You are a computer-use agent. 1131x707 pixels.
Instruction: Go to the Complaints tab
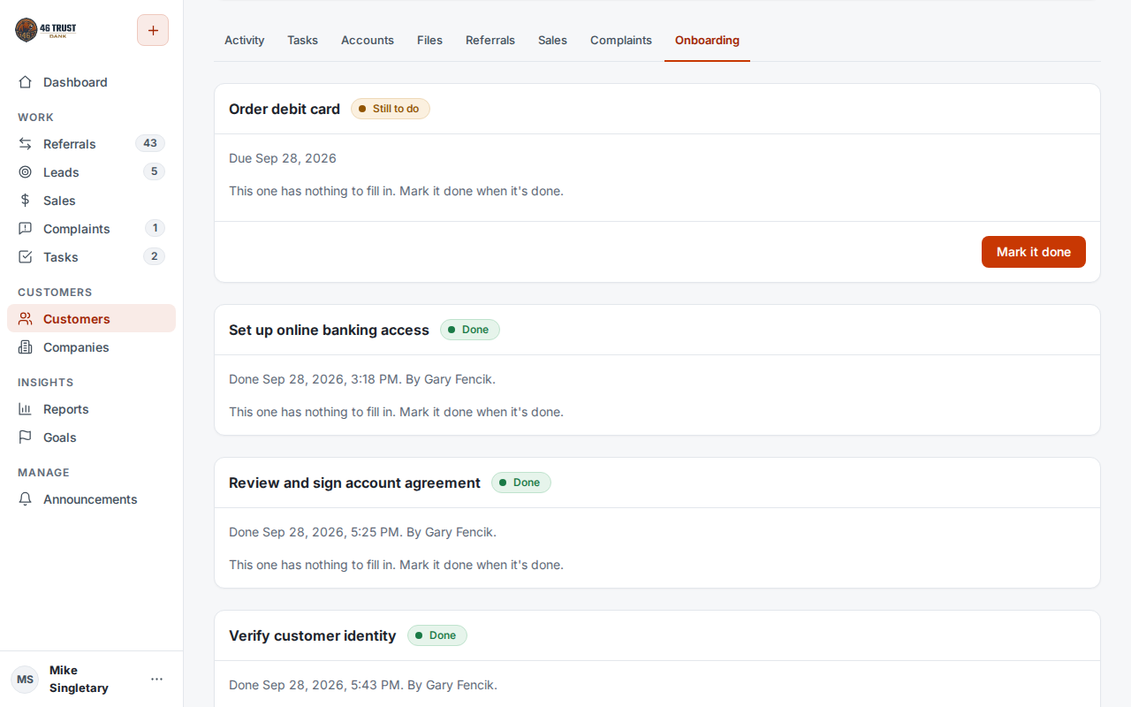[621, 40]
